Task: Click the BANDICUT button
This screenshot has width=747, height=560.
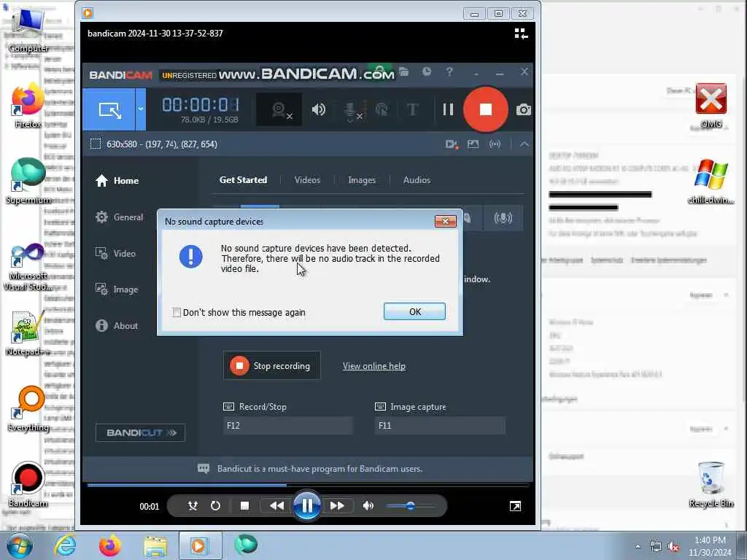Action: coord(141,433)
